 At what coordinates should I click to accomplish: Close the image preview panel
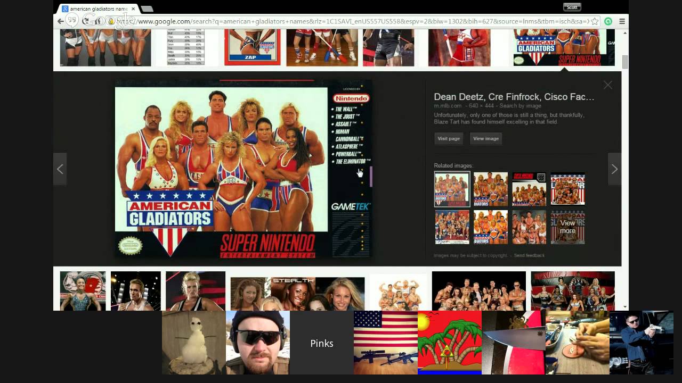(x=608, y=85)
